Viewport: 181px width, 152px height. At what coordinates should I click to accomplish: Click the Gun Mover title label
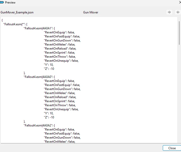point(90,12)
